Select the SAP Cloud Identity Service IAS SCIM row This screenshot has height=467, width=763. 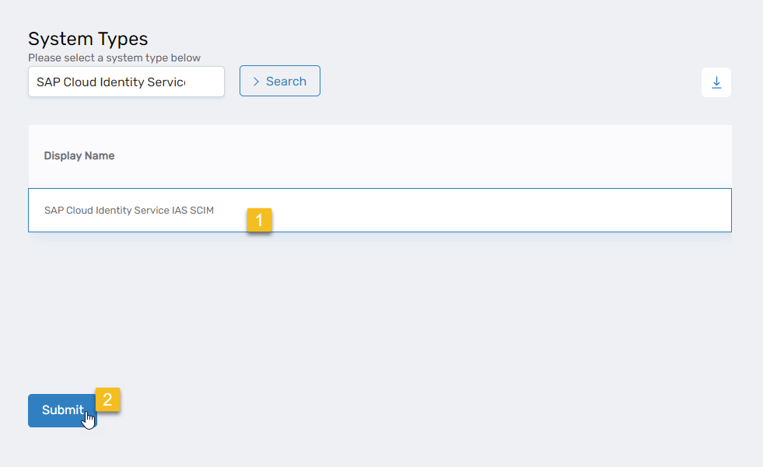380,210
